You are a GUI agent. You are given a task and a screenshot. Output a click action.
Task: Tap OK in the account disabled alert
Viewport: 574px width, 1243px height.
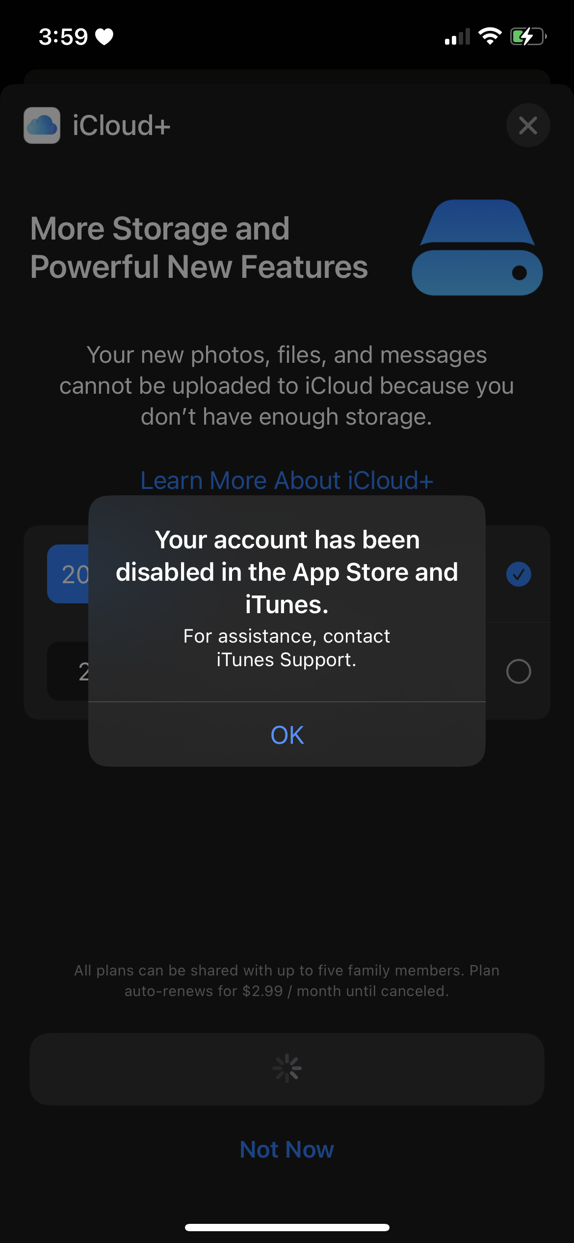(287, 734)
